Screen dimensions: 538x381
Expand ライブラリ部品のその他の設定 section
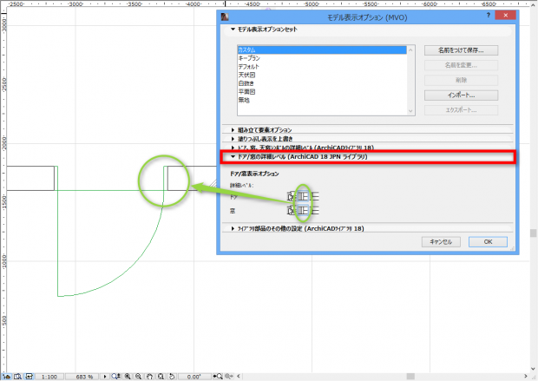233,228
